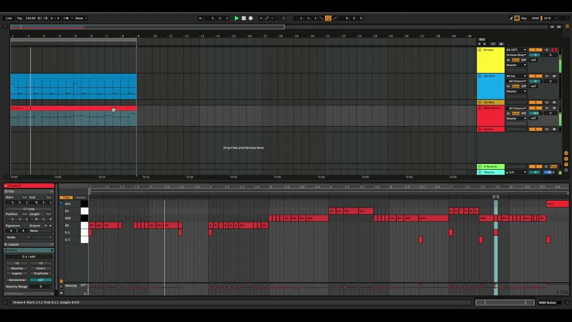Click the Randomize velocity button
The height and width of the screenshot is (322, 572).
pyautogui.click(x=17, y=280)
